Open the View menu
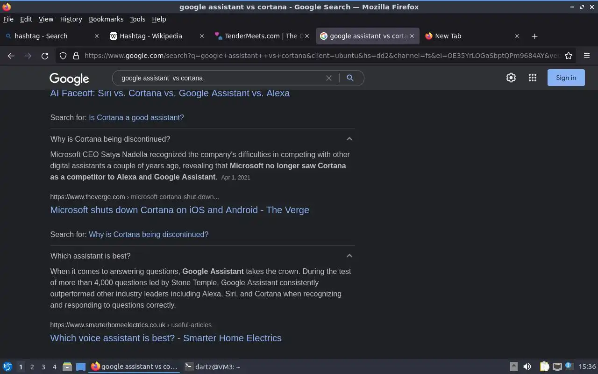This screenshot has width=598, height=374. 46,19
